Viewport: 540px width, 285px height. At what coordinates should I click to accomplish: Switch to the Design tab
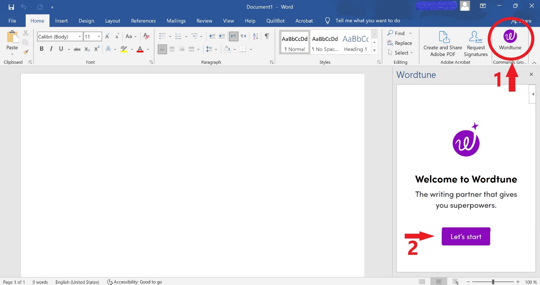[86, 21]
